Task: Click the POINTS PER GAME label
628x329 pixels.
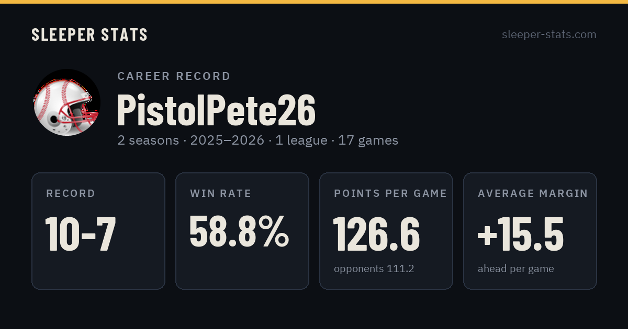Action: (x=390, y=194)
